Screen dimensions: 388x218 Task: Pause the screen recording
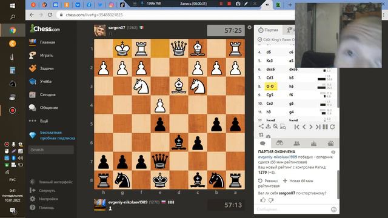click(x=221, y=4)
